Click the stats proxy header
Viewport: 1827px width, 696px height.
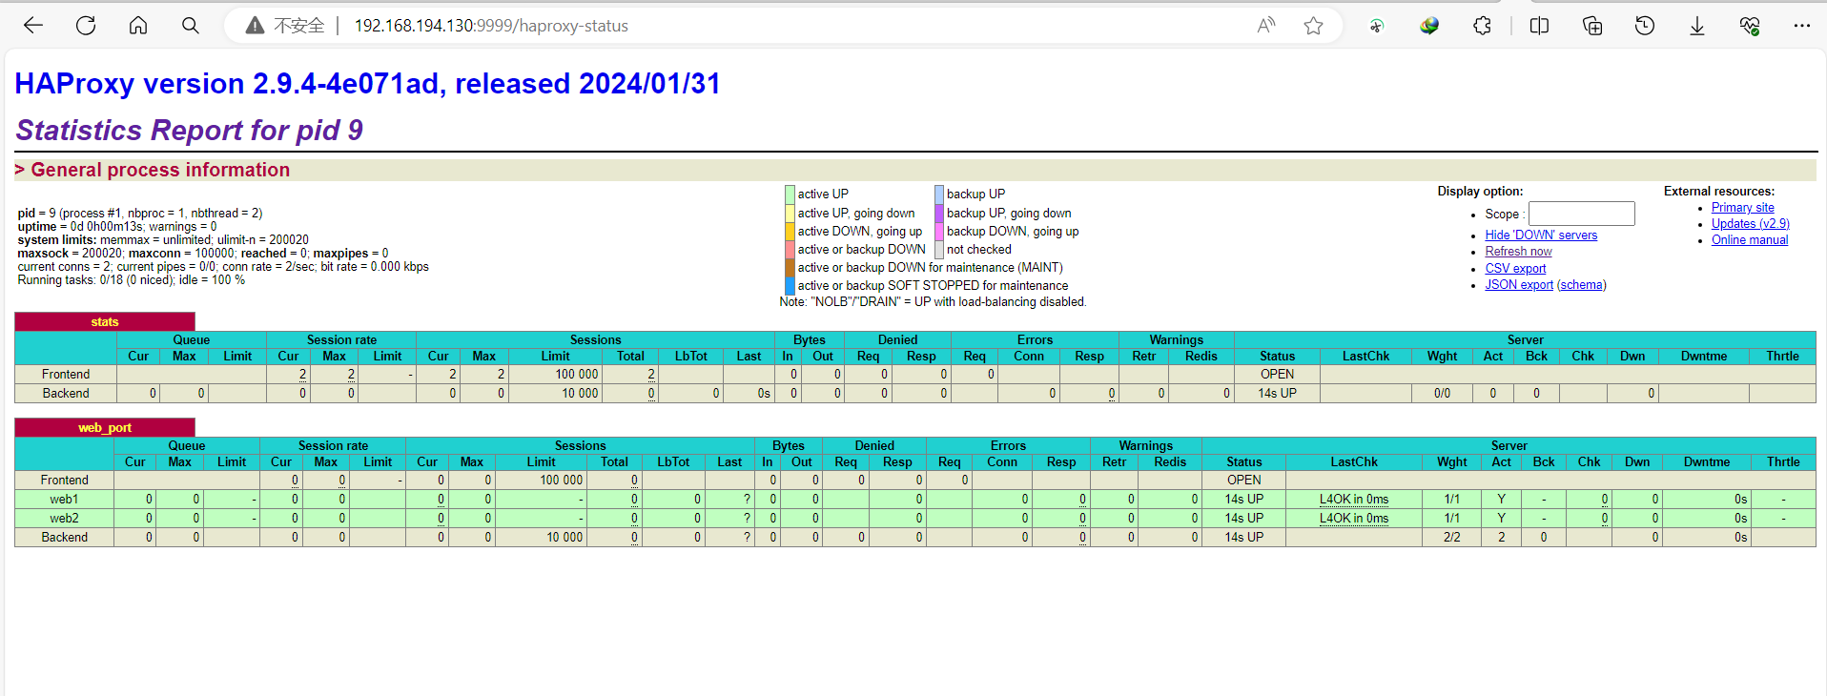[x=105, y=322]
